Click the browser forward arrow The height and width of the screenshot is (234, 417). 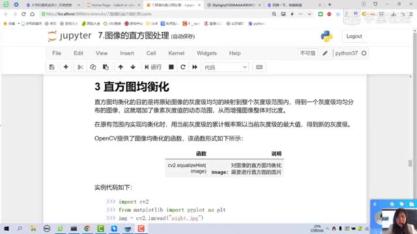pyautogui.click(x=14, y=14)
